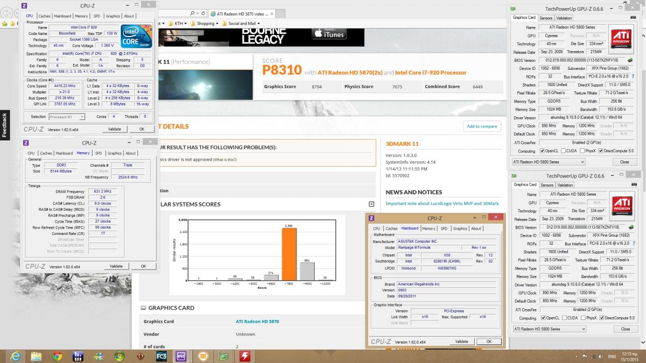
Task: Select SPD tab in CPU-Z memory window
Action: pyautogui.click(x=98, y=153)
